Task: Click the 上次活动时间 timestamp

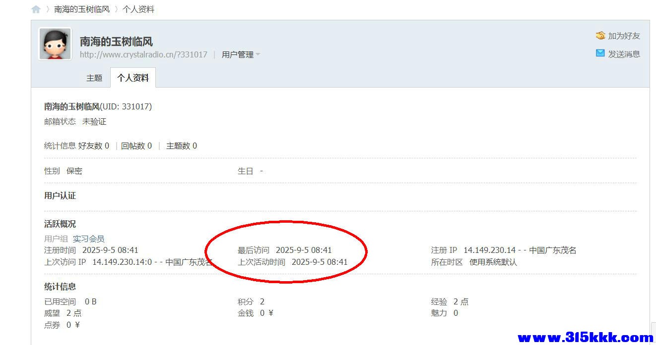Action: 320,262
